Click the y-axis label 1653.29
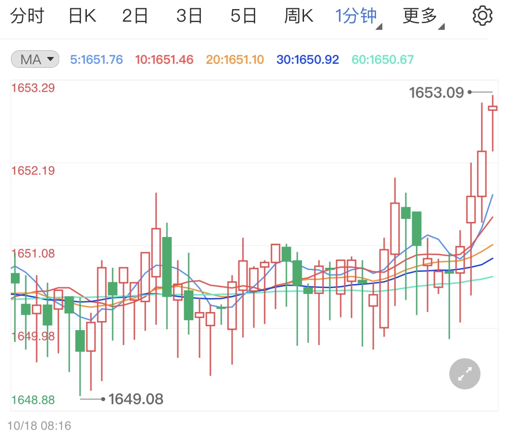This screenshot has height=436, width=509. (x=33, y=88)
